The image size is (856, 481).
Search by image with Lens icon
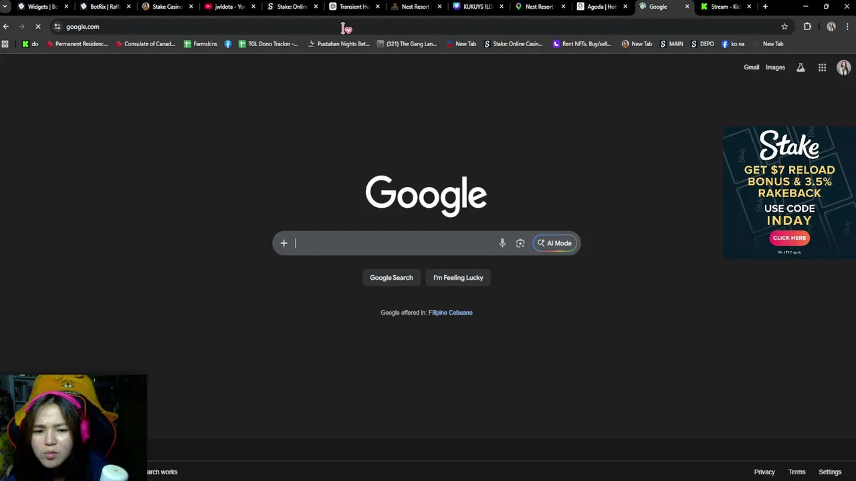pos(520,243)
